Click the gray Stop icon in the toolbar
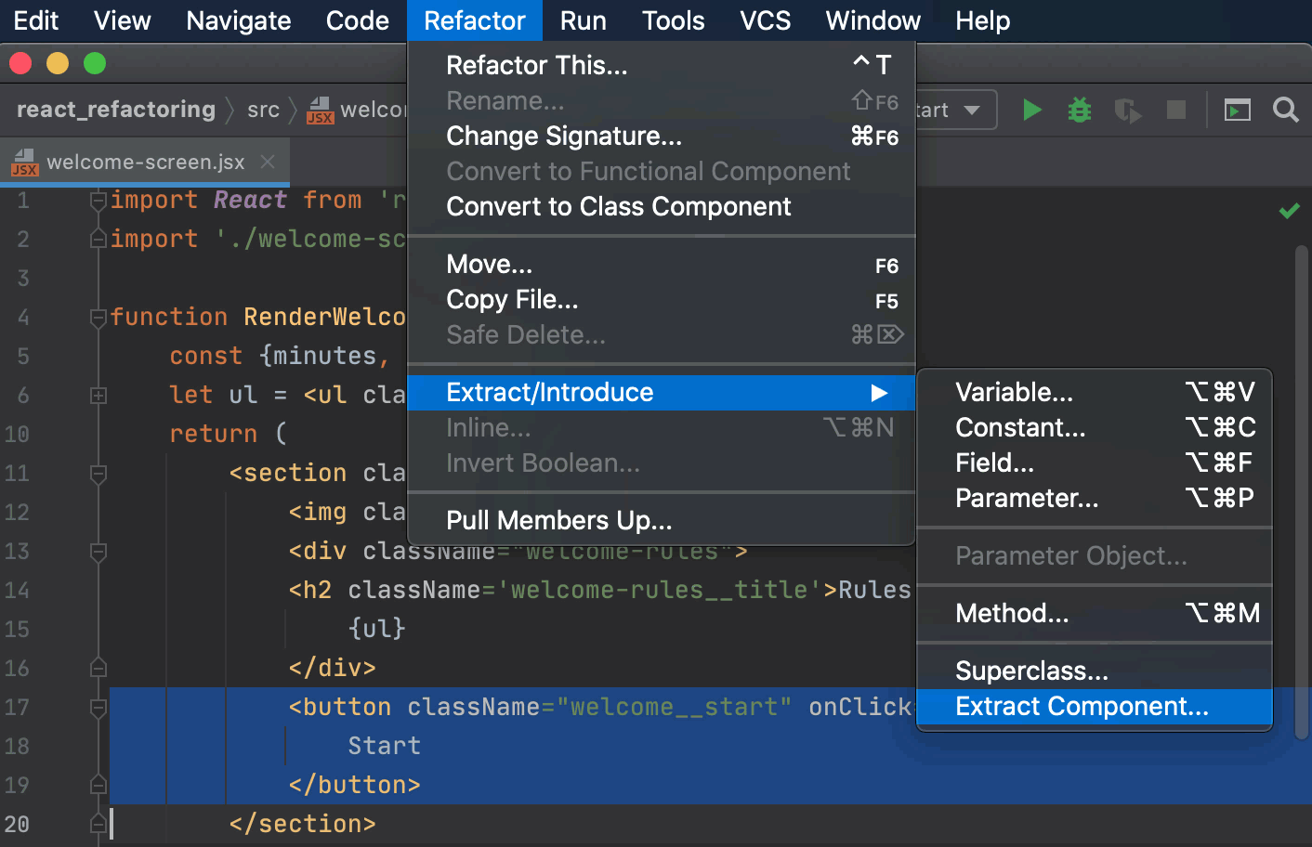Screen dimensions: 1312x847 click(x=1174, y=110)
